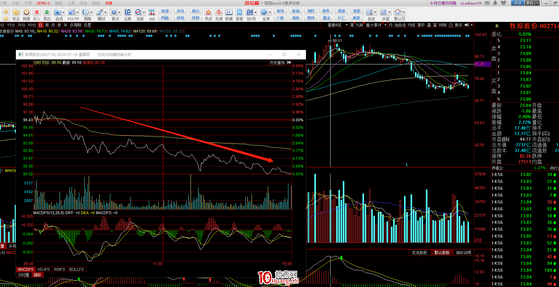Open the 委托 order dropdown arrow
The width and height of the screenshot is (559, 287).
[537, 3]
